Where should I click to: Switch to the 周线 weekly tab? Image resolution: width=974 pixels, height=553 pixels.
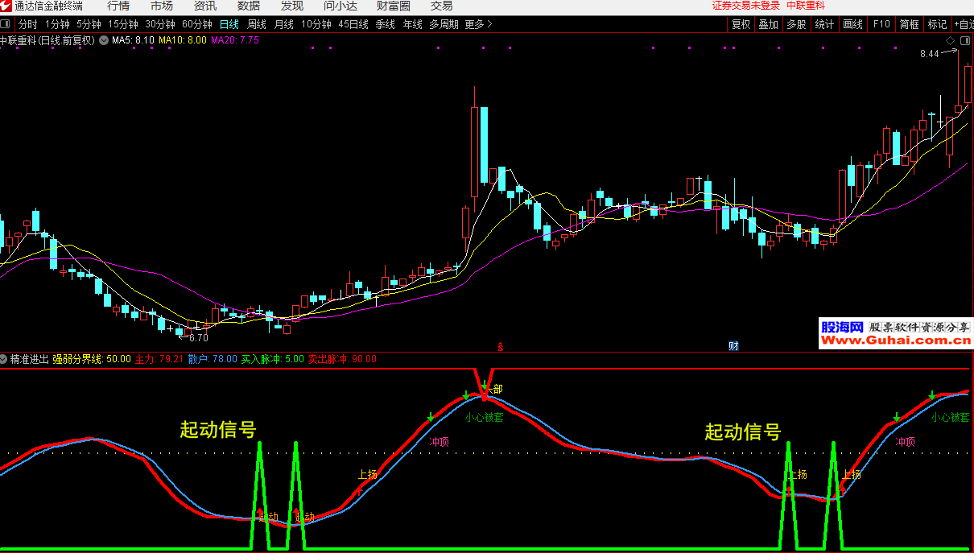(x=257, y=24)
